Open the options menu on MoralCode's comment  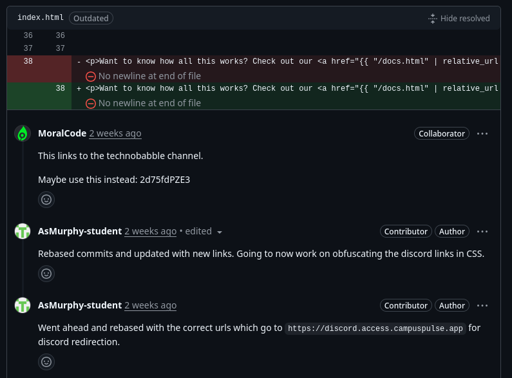click(482, 133)
